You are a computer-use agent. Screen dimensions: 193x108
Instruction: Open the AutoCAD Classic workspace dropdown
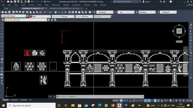(x=14, y=16)
